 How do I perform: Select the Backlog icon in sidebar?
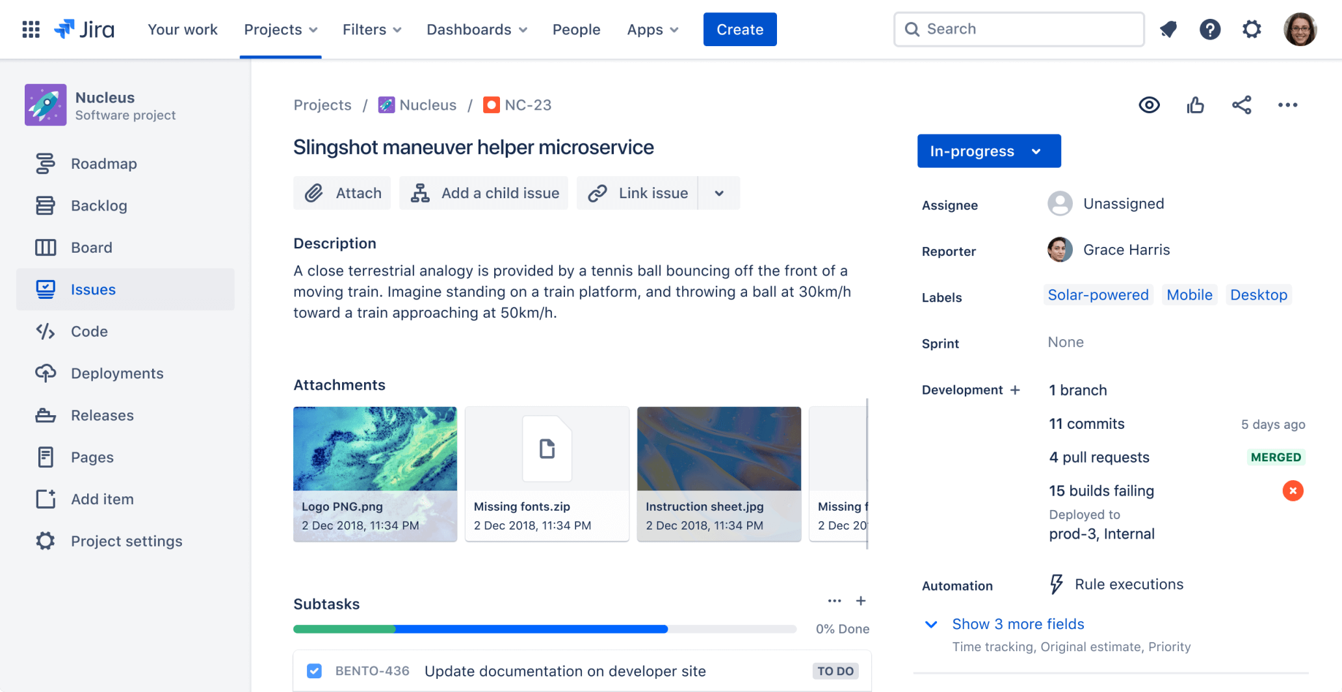click(x=45, y=205)
